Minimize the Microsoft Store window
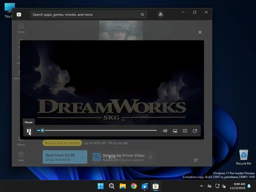Viewport: 256px width, 192px height. pos(183,12)
